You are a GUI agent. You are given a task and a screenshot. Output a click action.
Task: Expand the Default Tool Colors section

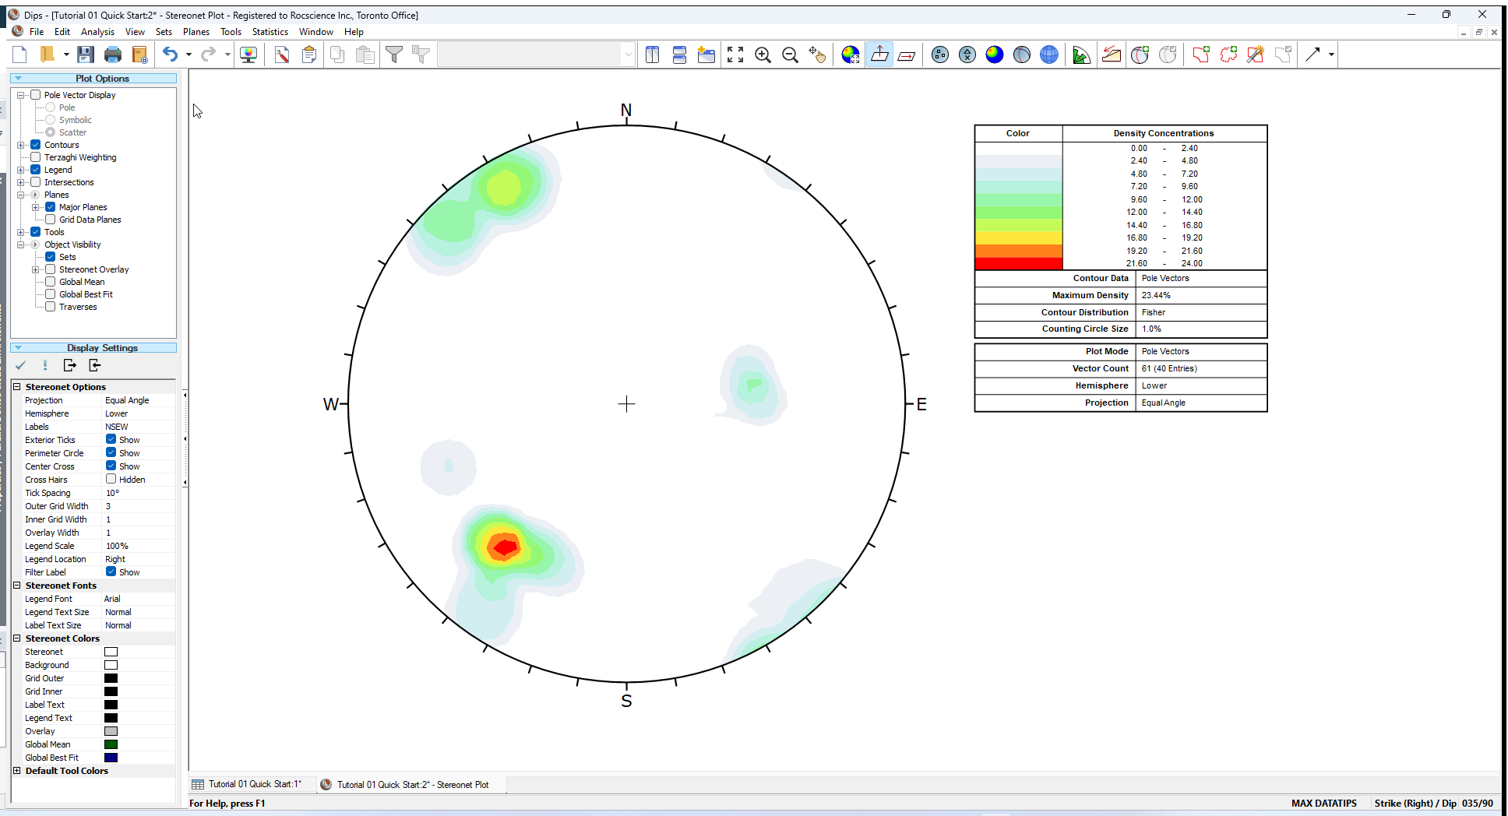pyautogui.click(x=16, y=771)
